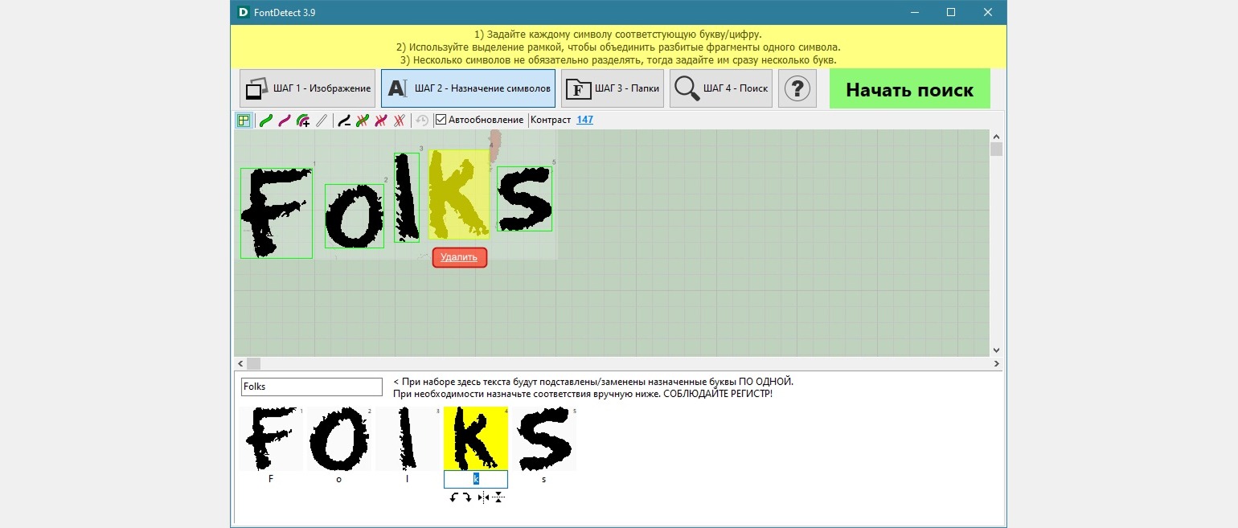
Task: Click the crossed-out green stroke icon
Action: click(363, 121)
